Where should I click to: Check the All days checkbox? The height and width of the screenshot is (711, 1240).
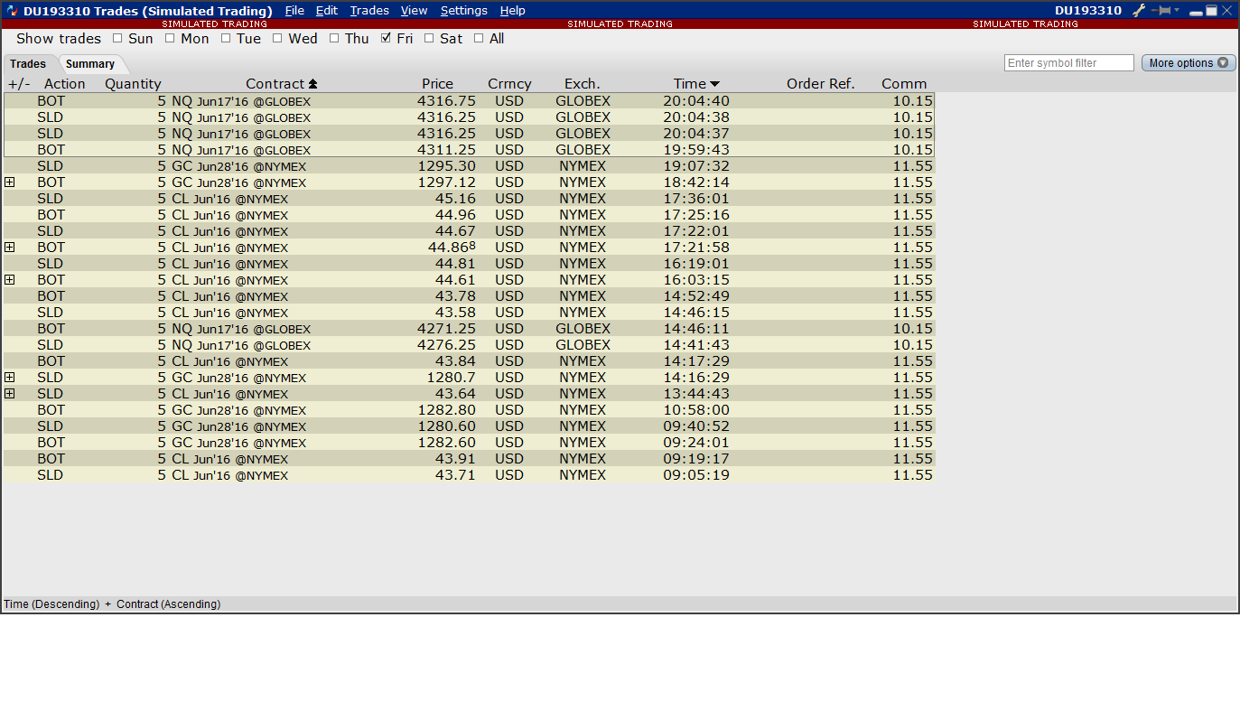[x=479, y=38]
